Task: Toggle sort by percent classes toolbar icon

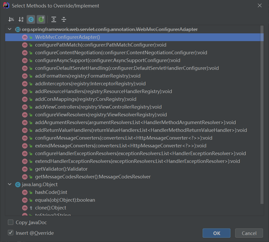Action: point(11,19)
